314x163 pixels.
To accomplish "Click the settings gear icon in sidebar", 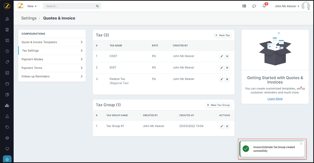I will click(7, 159).
